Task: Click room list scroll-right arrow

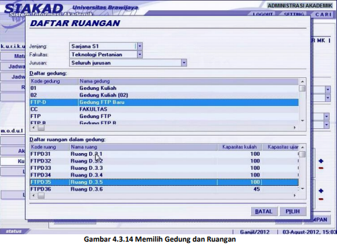Action: click(295, 196)
